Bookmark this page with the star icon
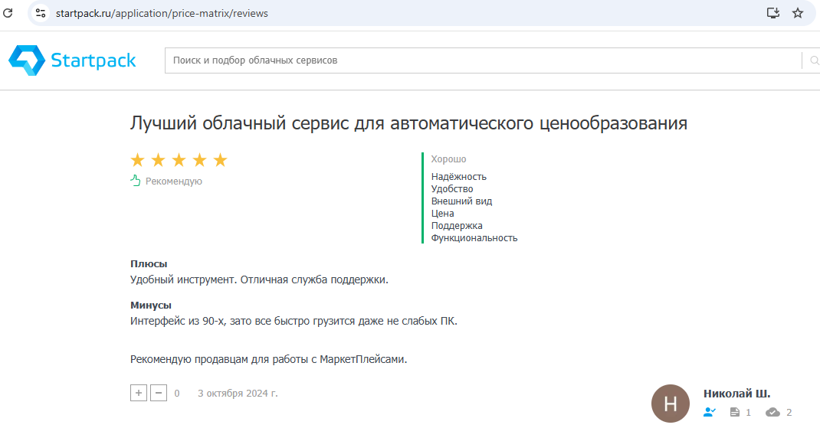Screen dimensions: 820x438 pos(798,13)
